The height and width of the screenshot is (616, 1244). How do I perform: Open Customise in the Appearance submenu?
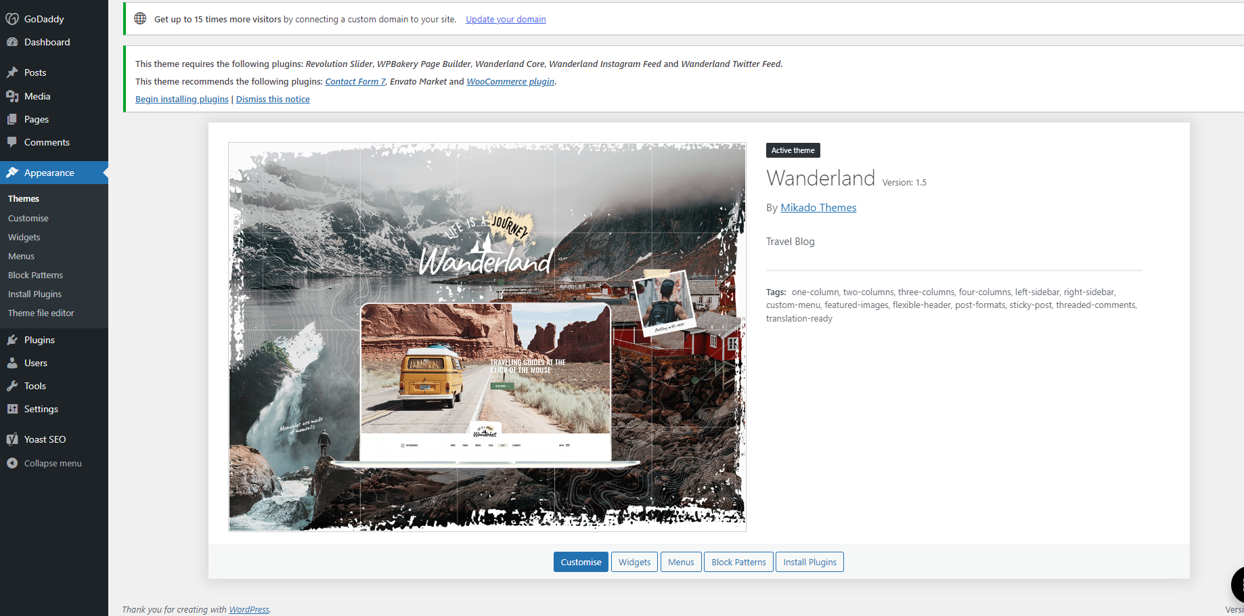tap(28, 218)
